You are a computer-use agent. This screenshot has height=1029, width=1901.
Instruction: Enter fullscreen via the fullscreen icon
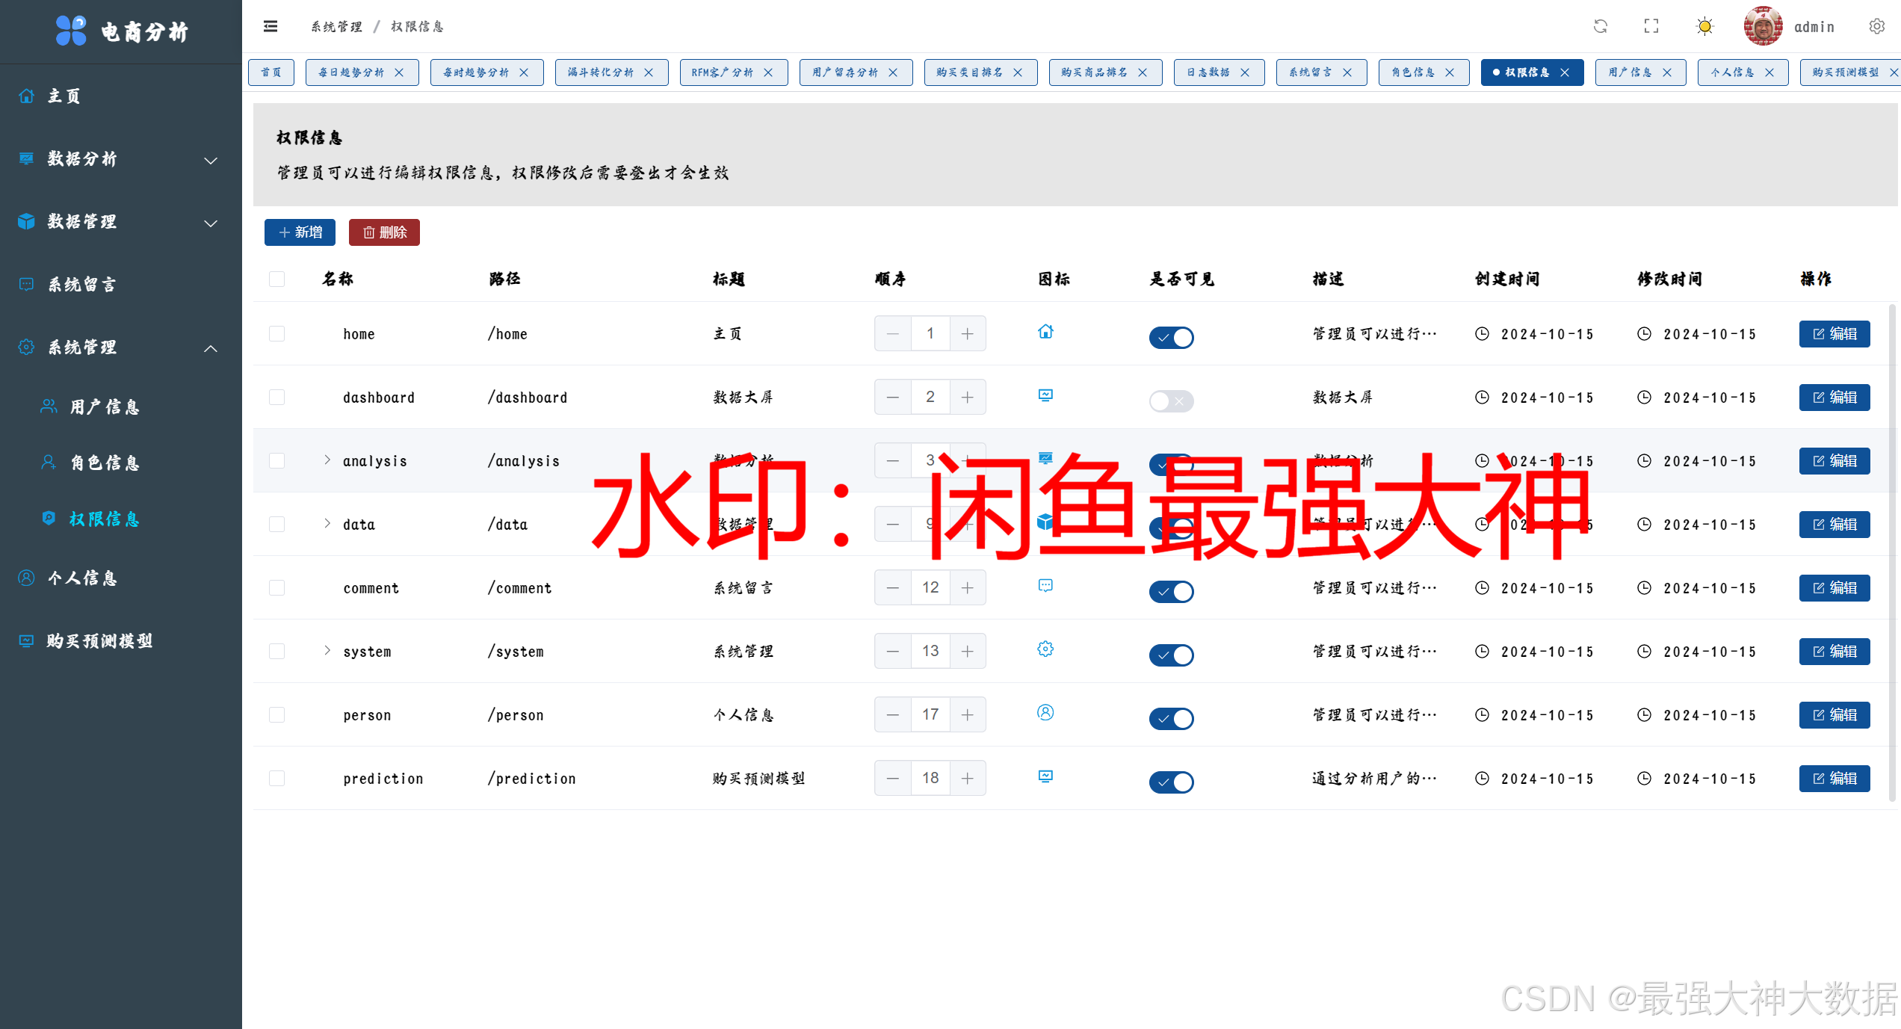click(x=1651, y=27)
